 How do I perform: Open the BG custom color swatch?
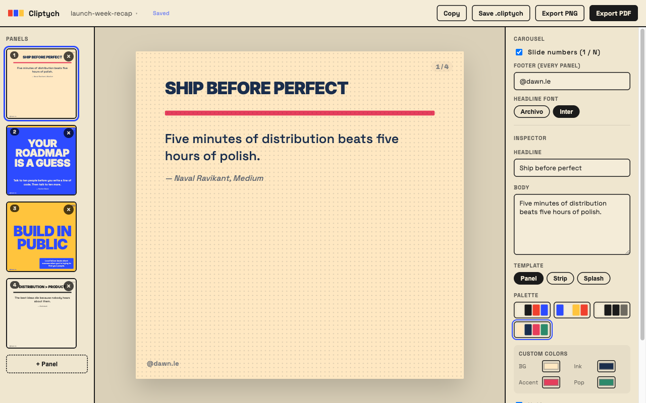[551, 367]
